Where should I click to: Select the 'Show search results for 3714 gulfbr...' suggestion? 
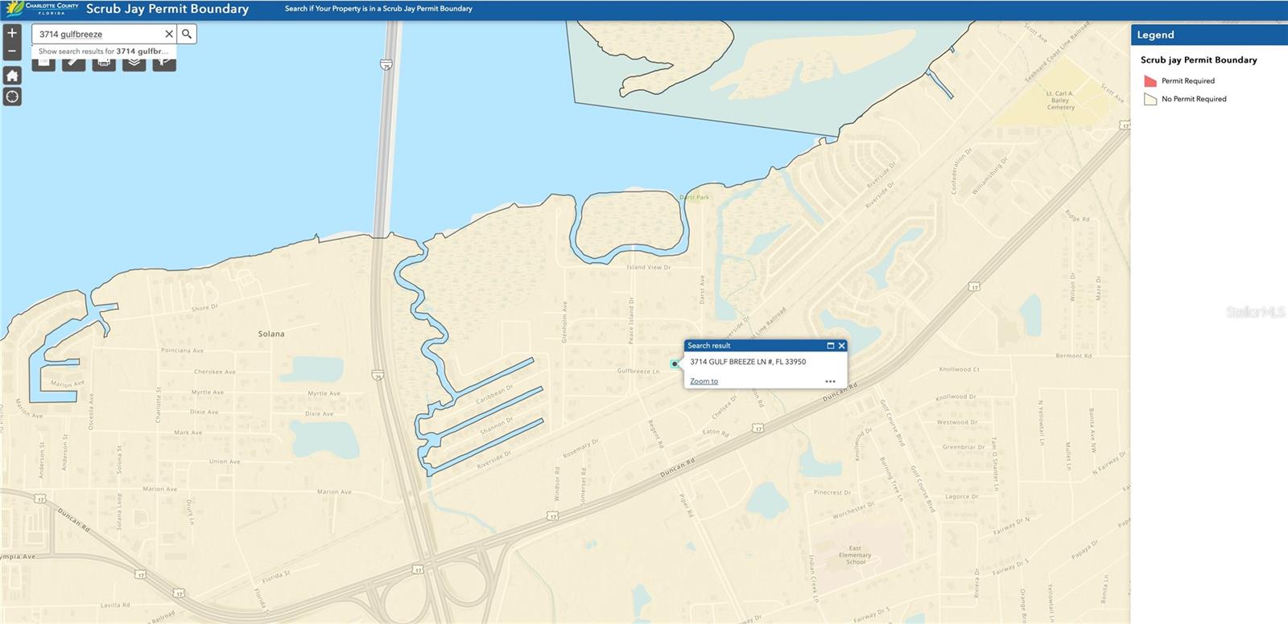103,51
